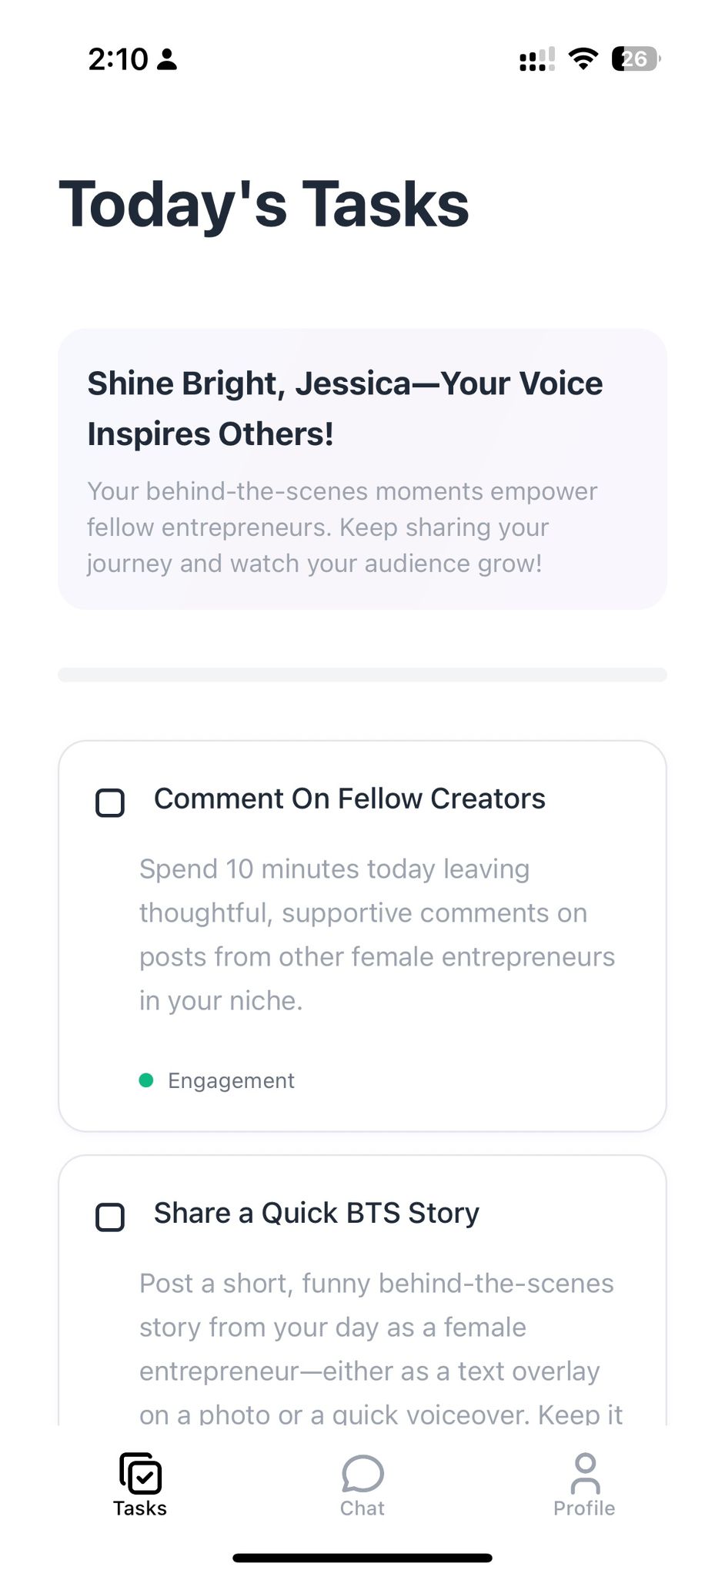The height and width of the screenshot is (1577, 725).
Task: Open the Tasks tab icon
Action: [x=140, y=1473]
